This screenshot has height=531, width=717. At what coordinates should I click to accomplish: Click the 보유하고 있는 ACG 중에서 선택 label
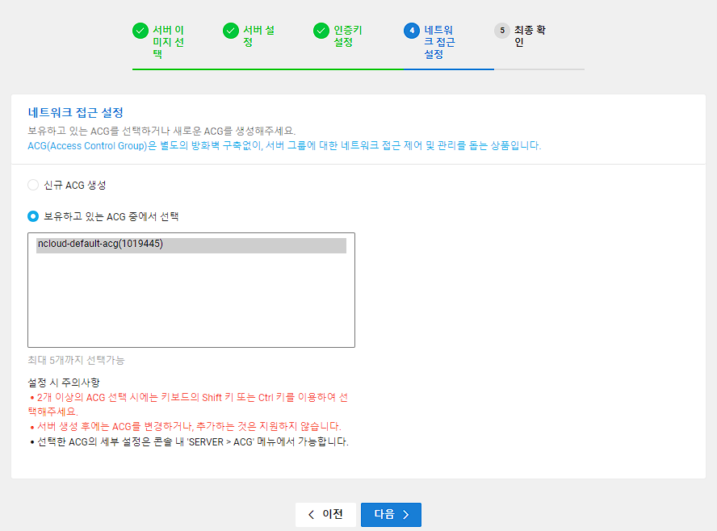coord(111,216)
